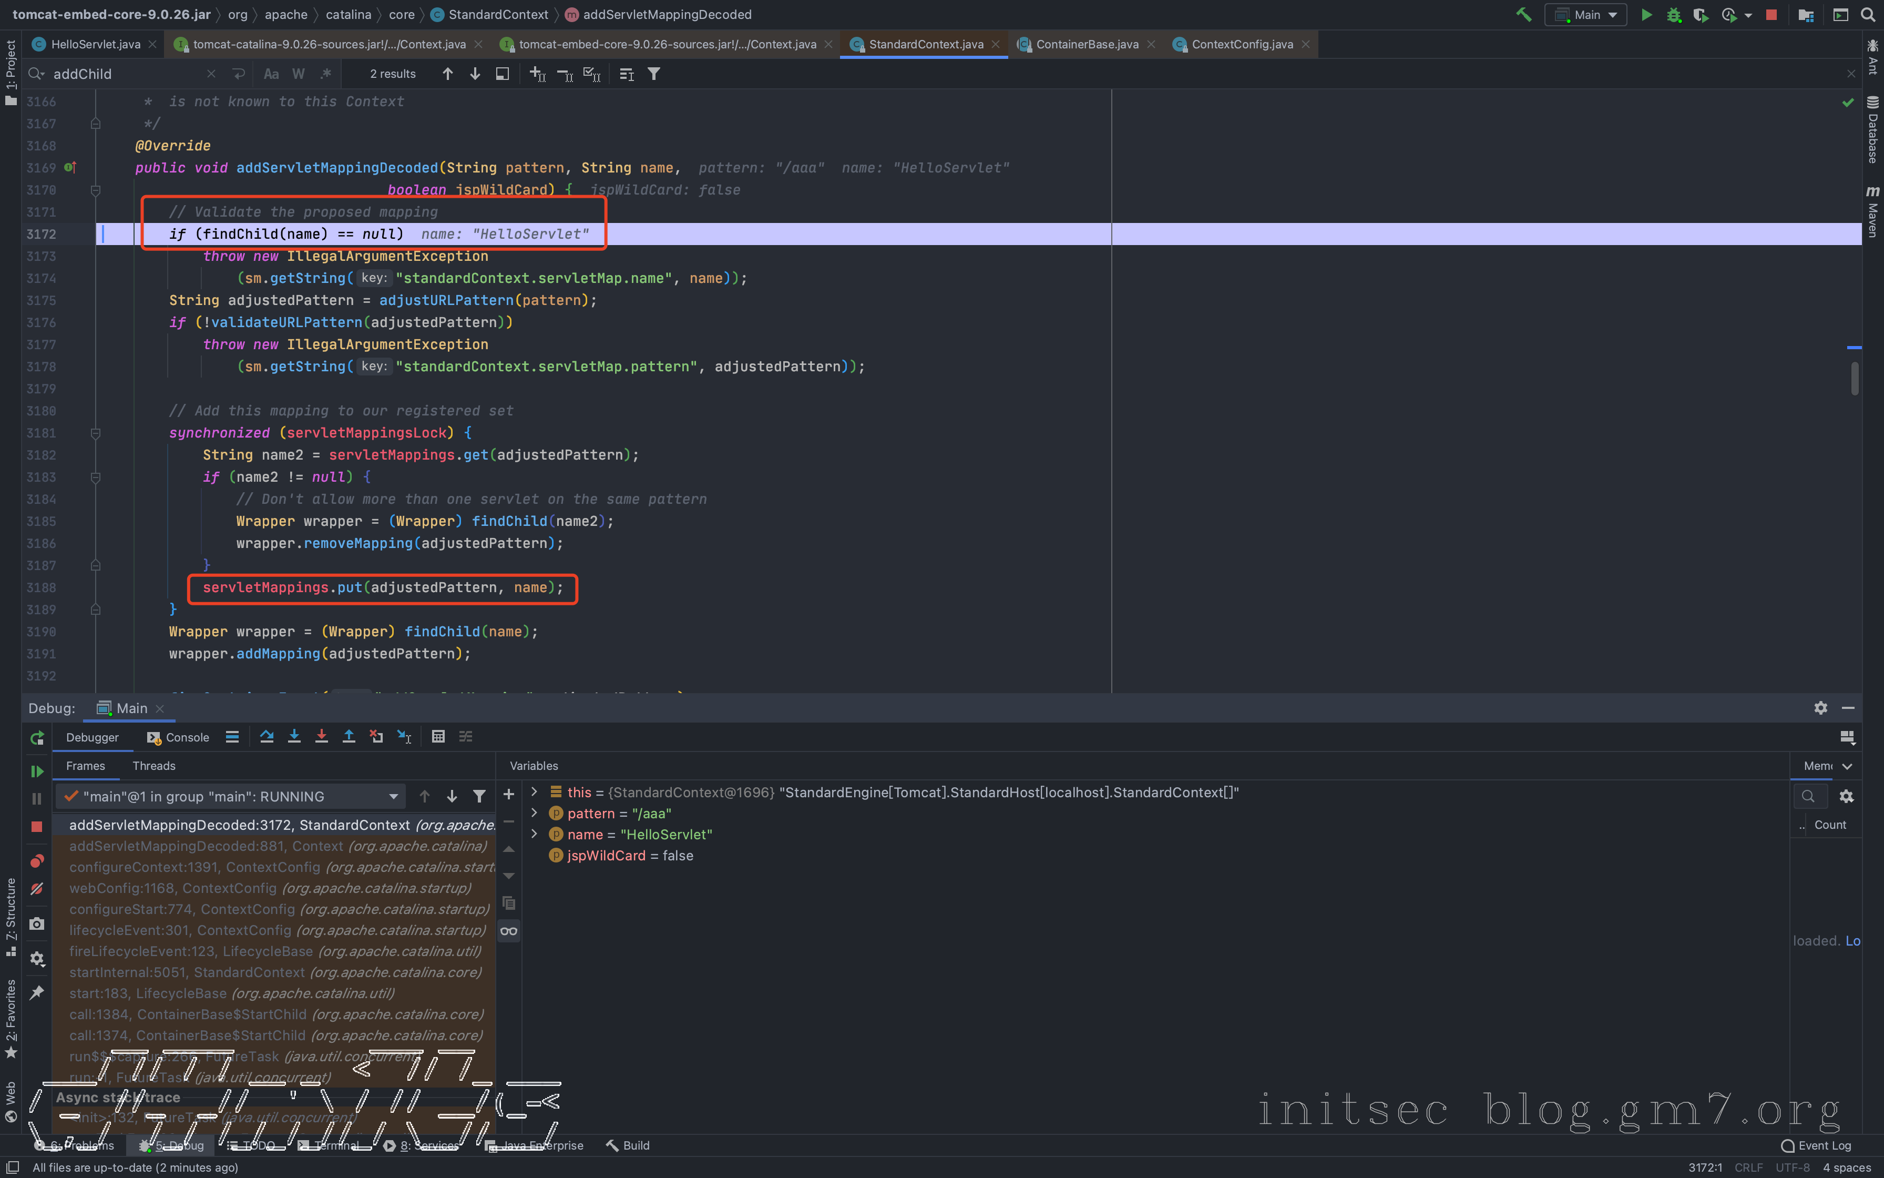Screen dimensions: 1884x1178
Task: Toggle Words option in search bar
Action: click(x=298, y=74)
